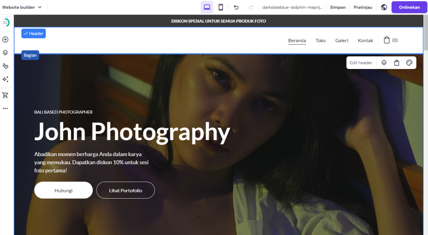This screenshot has width=428, height=235.
Task: Click the Pratinjau preview link
Action: coord(363,7)
